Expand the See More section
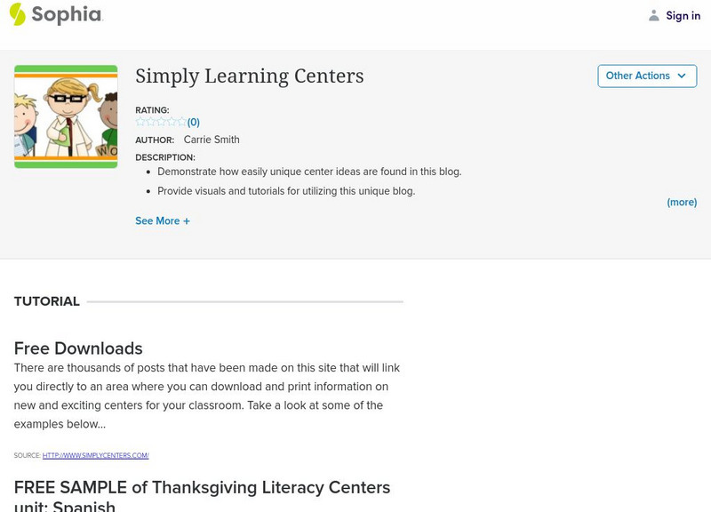 (157, 221)
